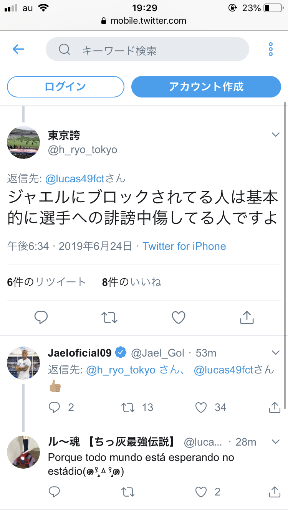
Task: Retweet the Portuguese reply by ル〜魂
Action: click(x=128, y=492)
